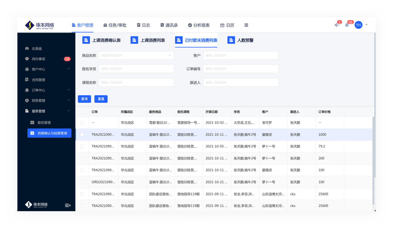Click the 仪表盘 dashboard icon

point(27,48)
